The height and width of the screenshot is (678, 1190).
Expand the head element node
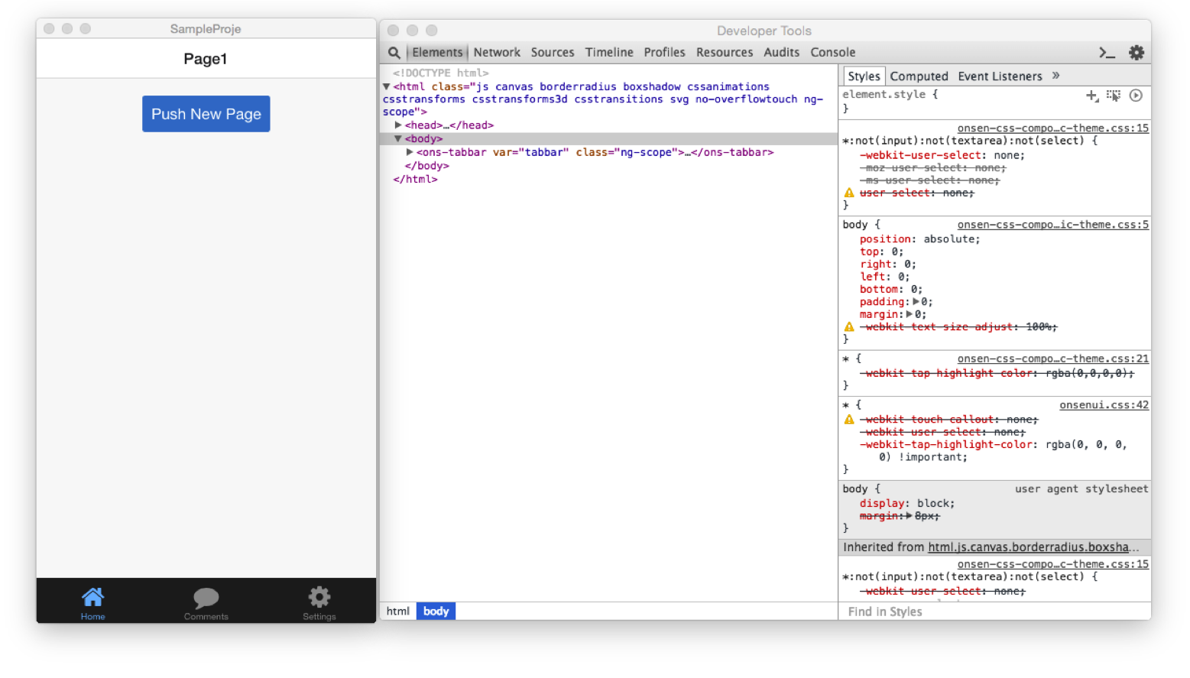pos(398,125)
